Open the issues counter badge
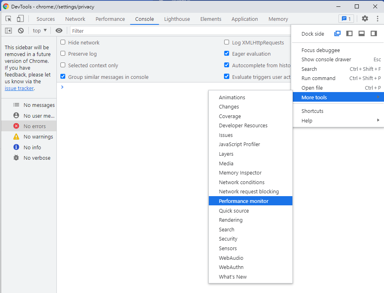Viewport: 384px width, 293px height. click(346, 19)
